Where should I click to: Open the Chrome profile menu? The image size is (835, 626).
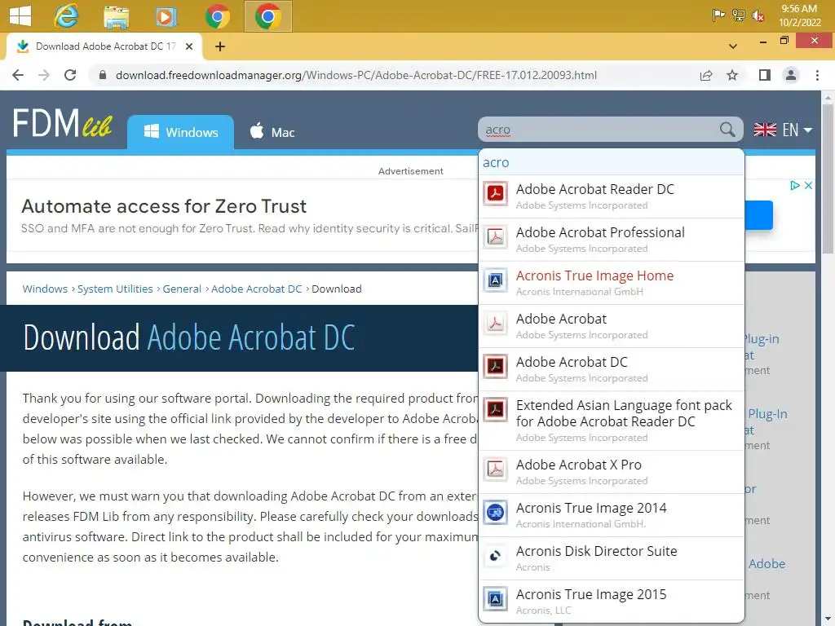point(791,75)
